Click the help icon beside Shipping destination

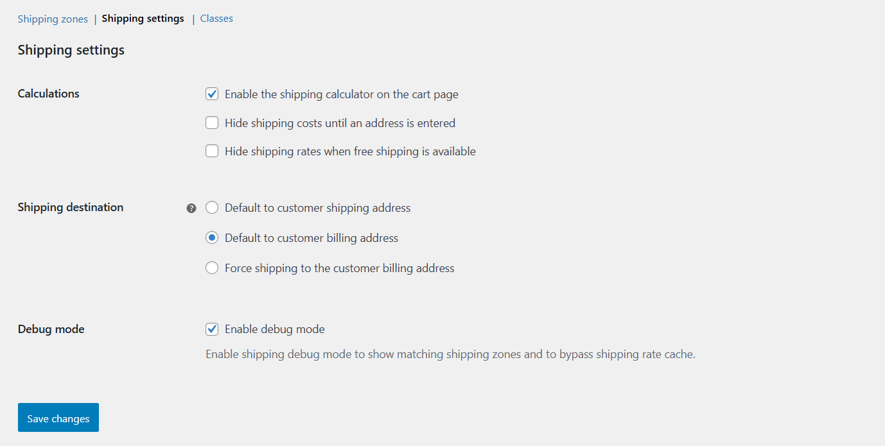click(191, 208)
